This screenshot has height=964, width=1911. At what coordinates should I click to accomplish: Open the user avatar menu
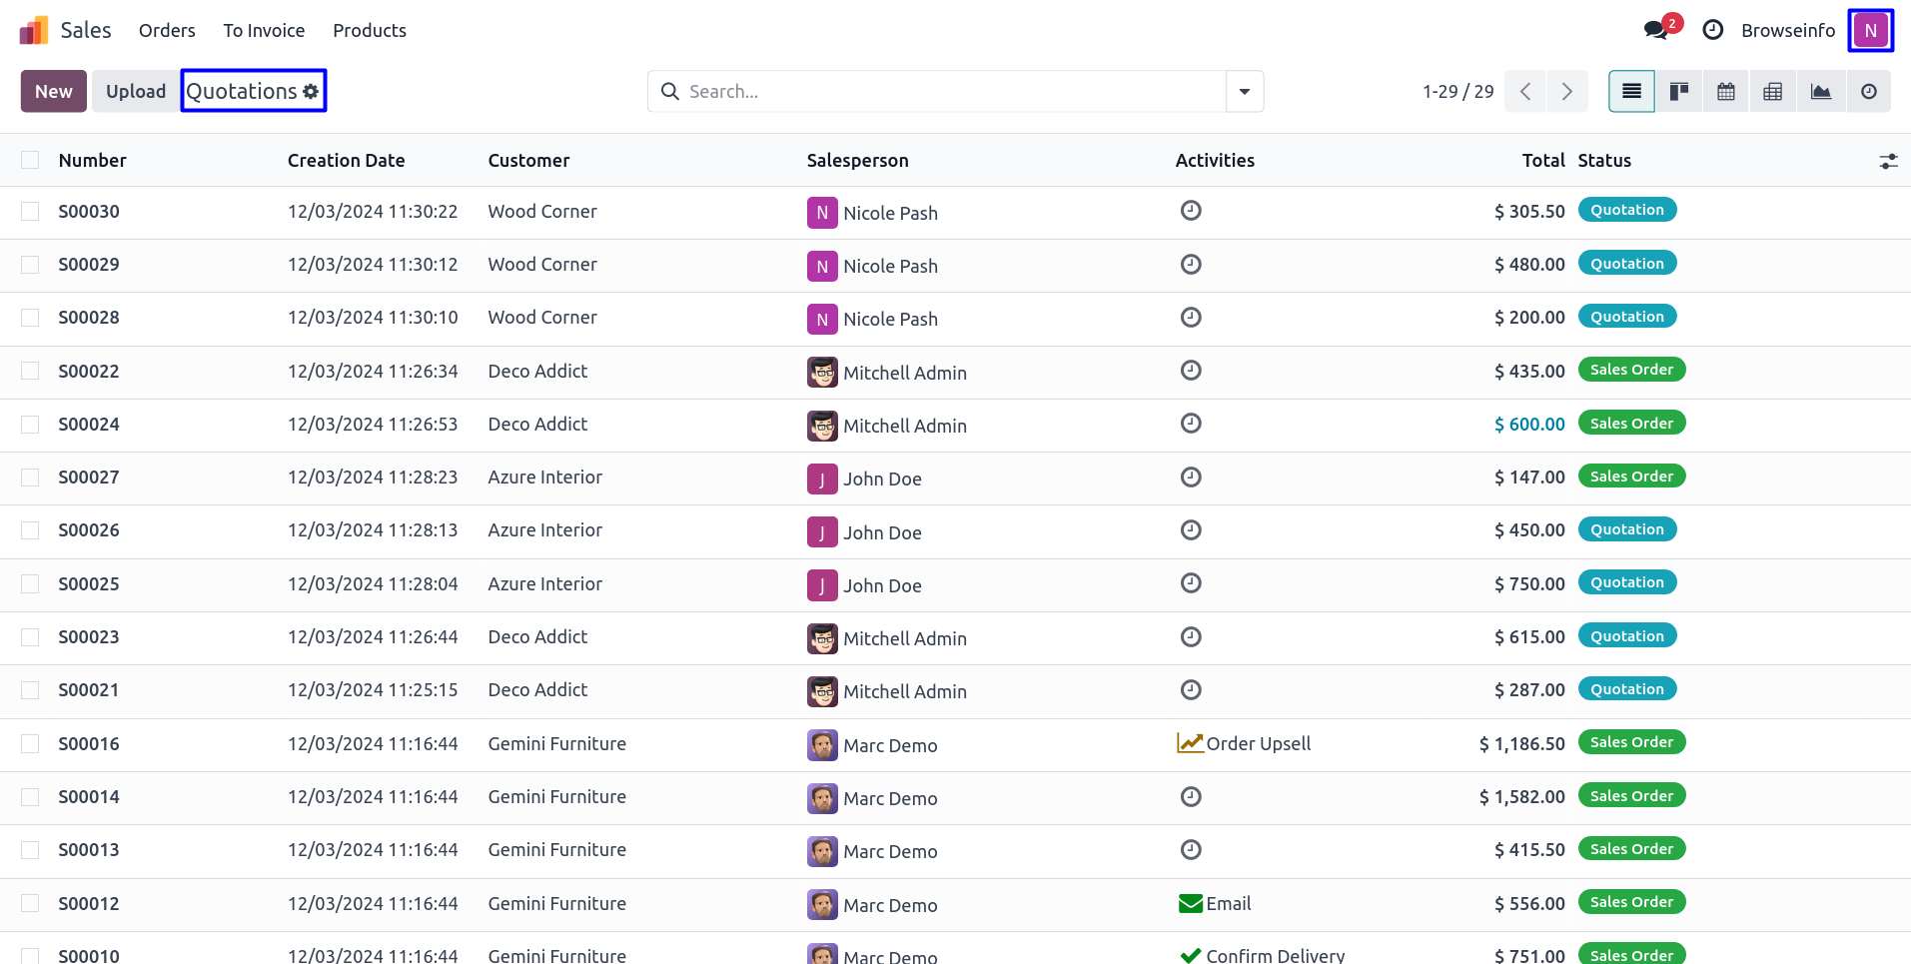coord(1869,30)
